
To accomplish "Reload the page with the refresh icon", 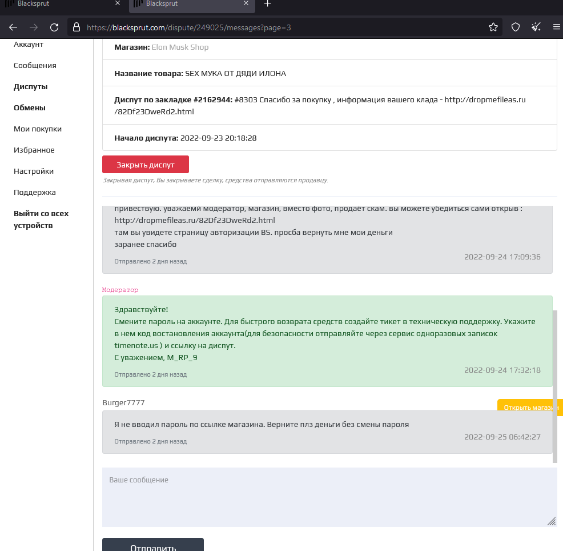I will pyautogui.click(x=54, y=27).
